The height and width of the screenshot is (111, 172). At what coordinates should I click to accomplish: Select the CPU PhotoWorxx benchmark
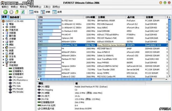pos(19,80)
